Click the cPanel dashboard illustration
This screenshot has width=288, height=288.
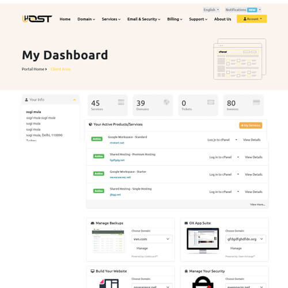pyautogui.click(x=240, y=59)
